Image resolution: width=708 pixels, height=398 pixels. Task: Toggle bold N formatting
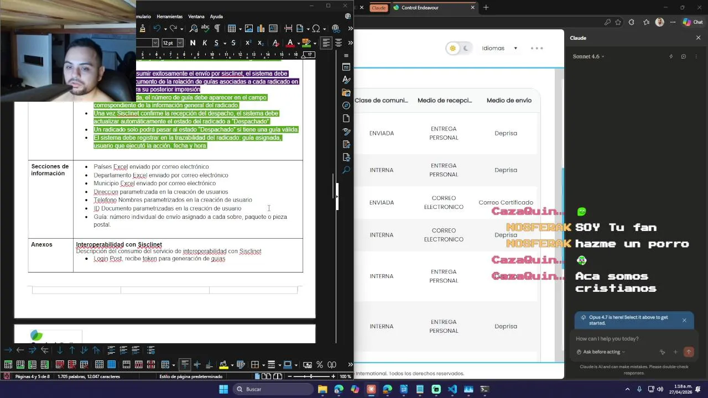[192, 43]
